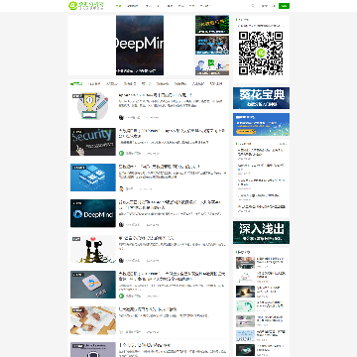Image resolution: width=357 pixels, height=357 pixels.
Task: Open the green matrix-code featured thumbnail
Action: [x=212, y=25]
